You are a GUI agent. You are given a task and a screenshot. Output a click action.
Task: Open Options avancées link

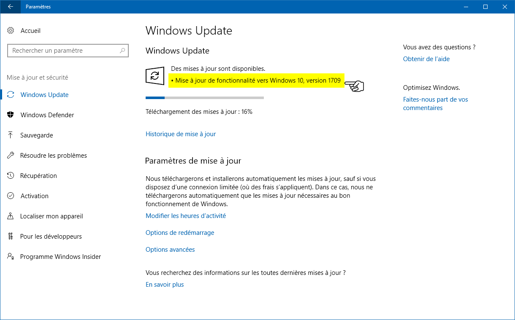pyautogui.click(x=170, y=250)
